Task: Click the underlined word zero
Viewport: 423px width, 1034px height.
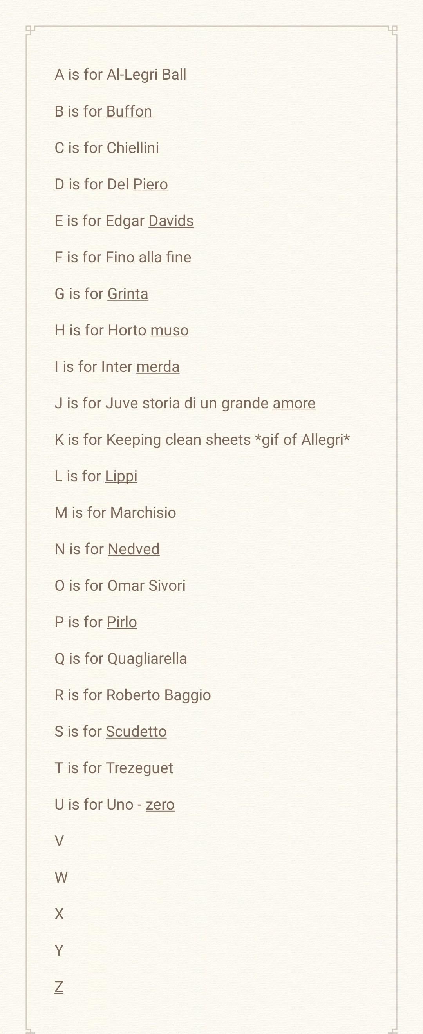Action: pos(160,805)
